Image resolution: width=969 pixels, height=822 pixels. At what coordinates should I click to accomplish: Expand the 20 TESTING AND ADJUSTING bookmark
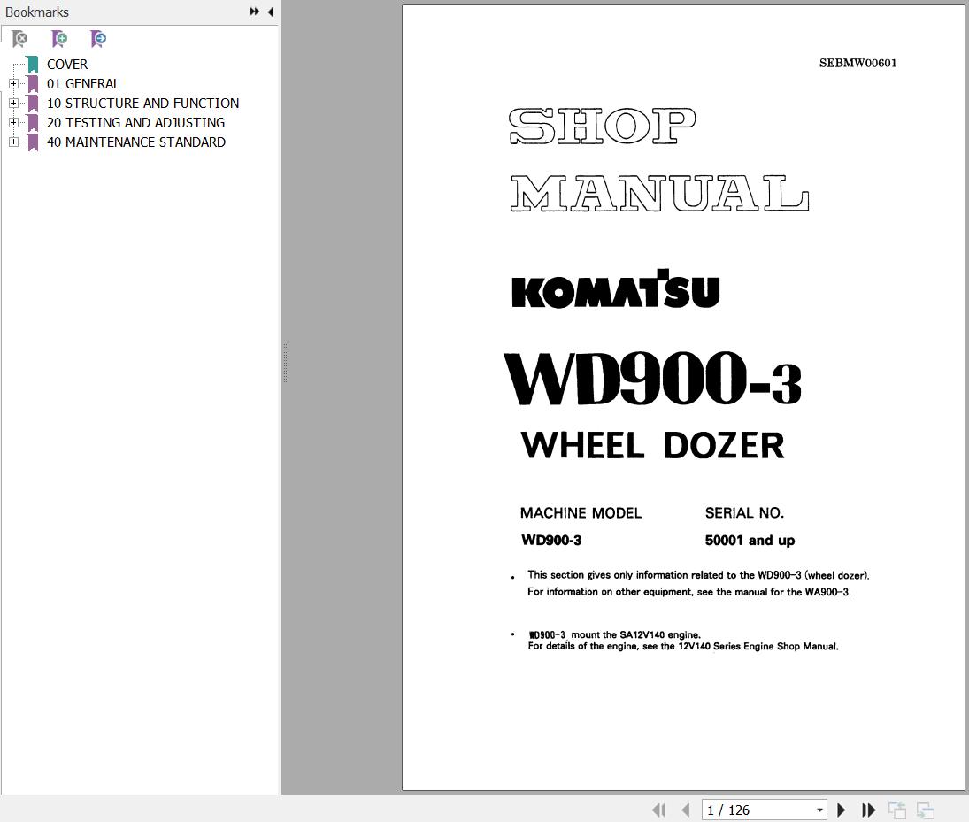tap(13, 122)
